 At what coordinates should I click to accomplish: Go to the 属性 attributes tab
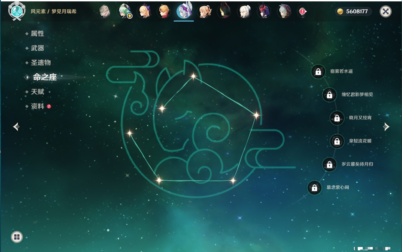(x=37, y=34)
